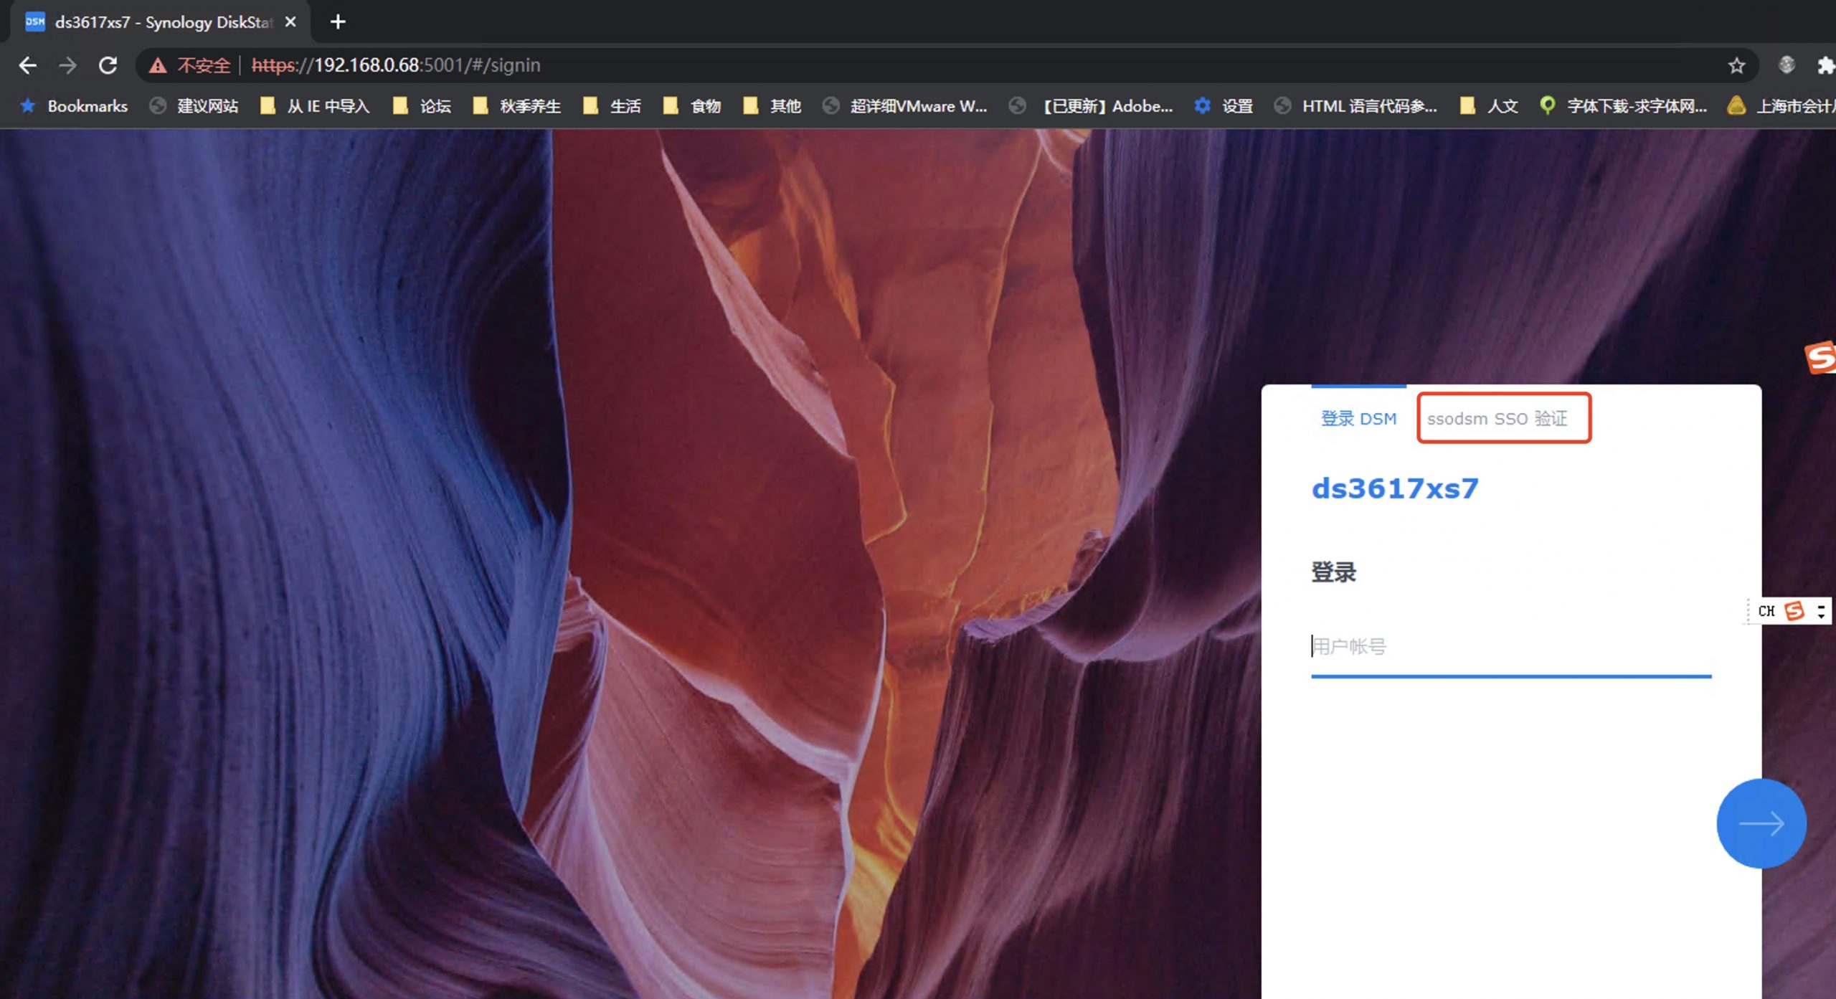Switch to the 登录 DSM tab
Image resolution: width=1836 pixels, height=999 pixels.
click(x=1358, y=419)
